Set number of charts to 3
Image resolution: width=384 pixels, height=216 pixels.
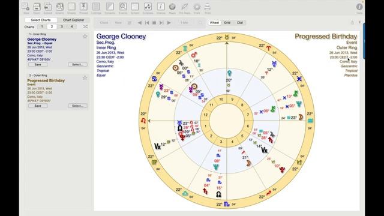(62, 26)
